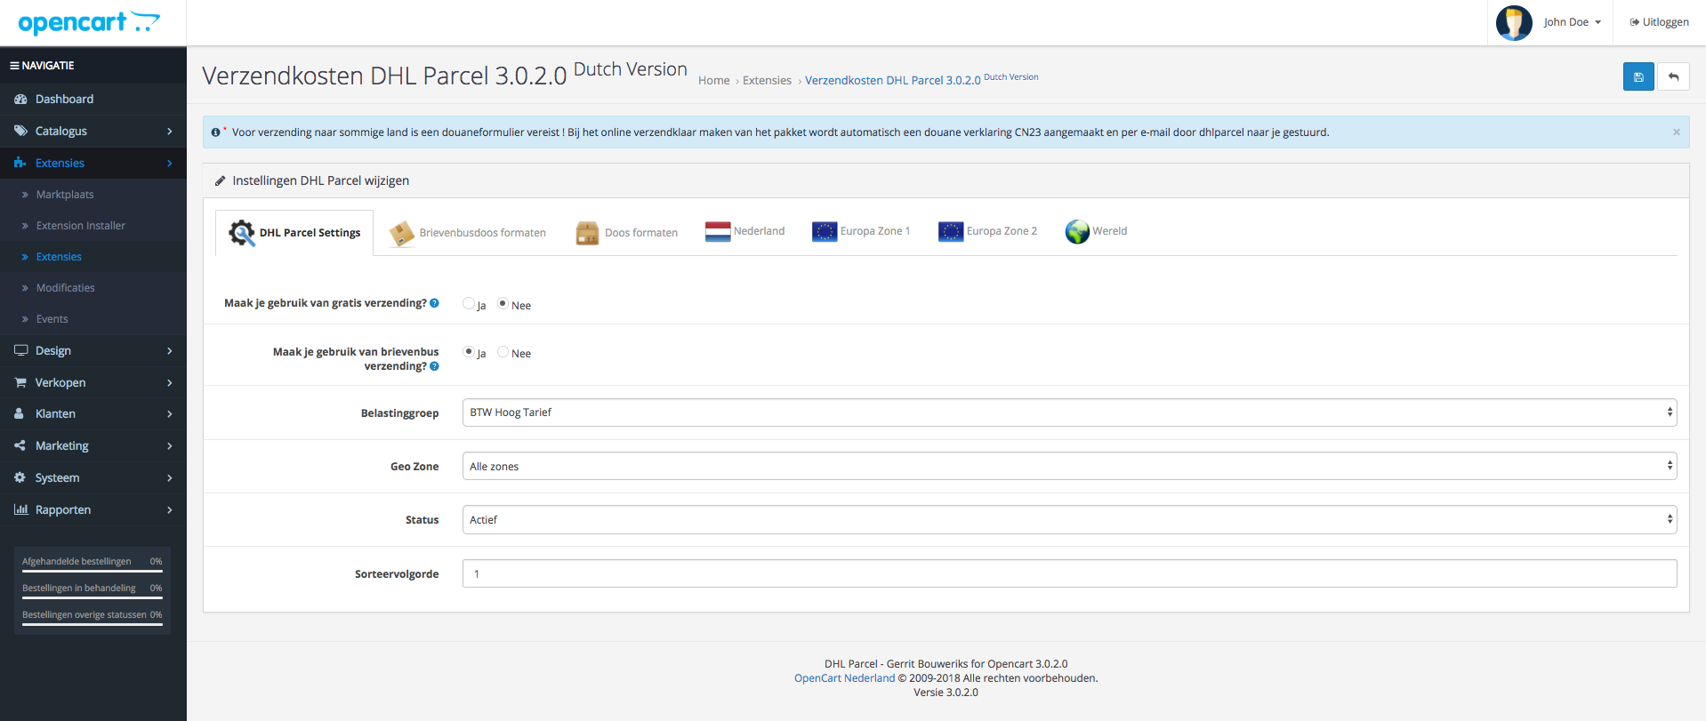Click the hamburger Navigatie icon
The image size is (1706, 721).
[x=14, y=66]
